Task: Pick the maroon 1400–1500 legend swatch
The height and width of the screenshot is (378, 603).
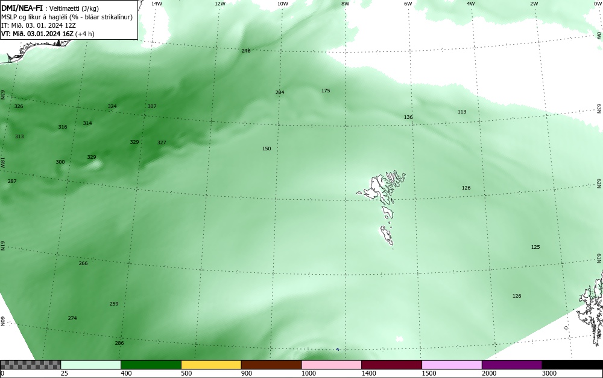Action: 391,365
